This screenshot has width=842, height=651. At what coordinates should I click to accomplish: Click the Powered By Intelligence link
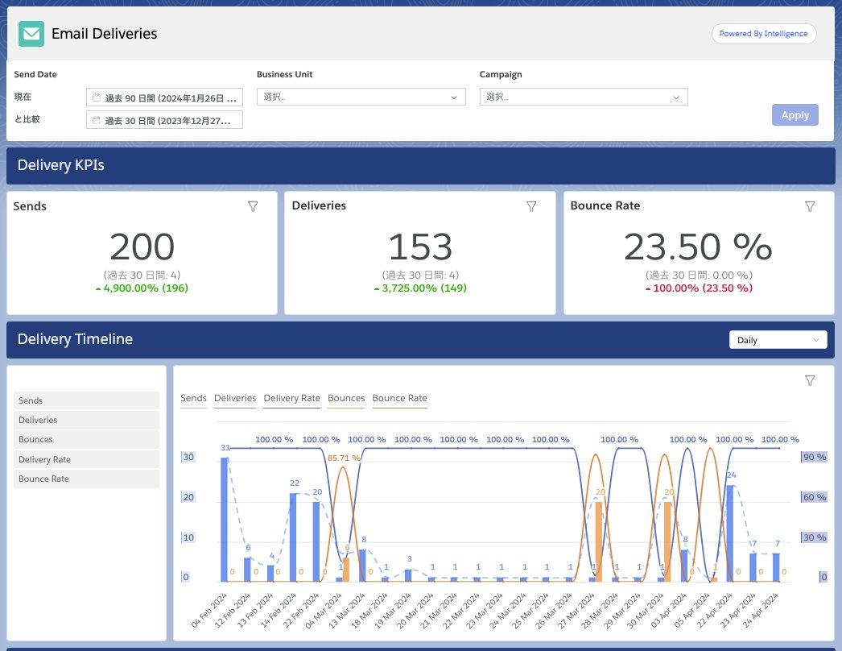coord(764,33)
